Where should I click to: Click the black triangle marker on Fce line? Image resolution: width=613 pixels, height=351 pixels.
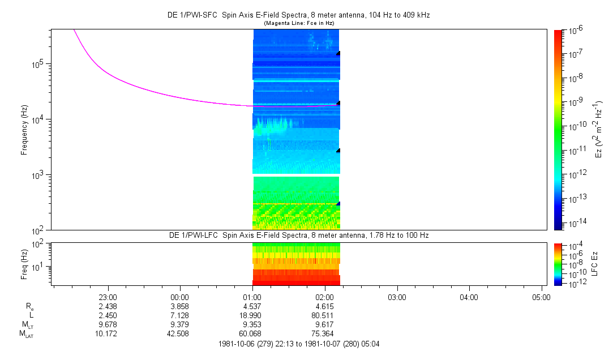338,103
